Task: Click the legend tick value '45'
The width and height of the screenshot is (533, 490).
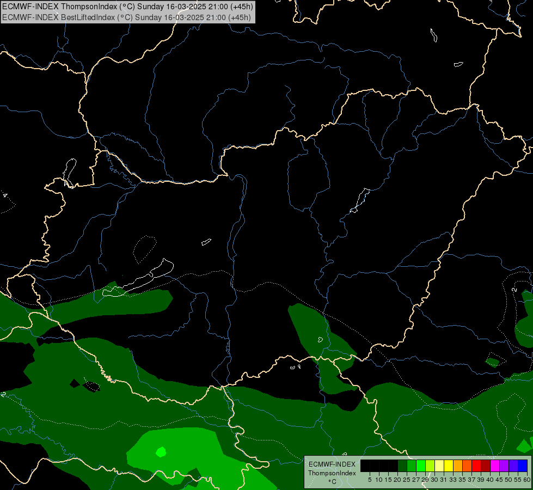Action: pos(499,480)
